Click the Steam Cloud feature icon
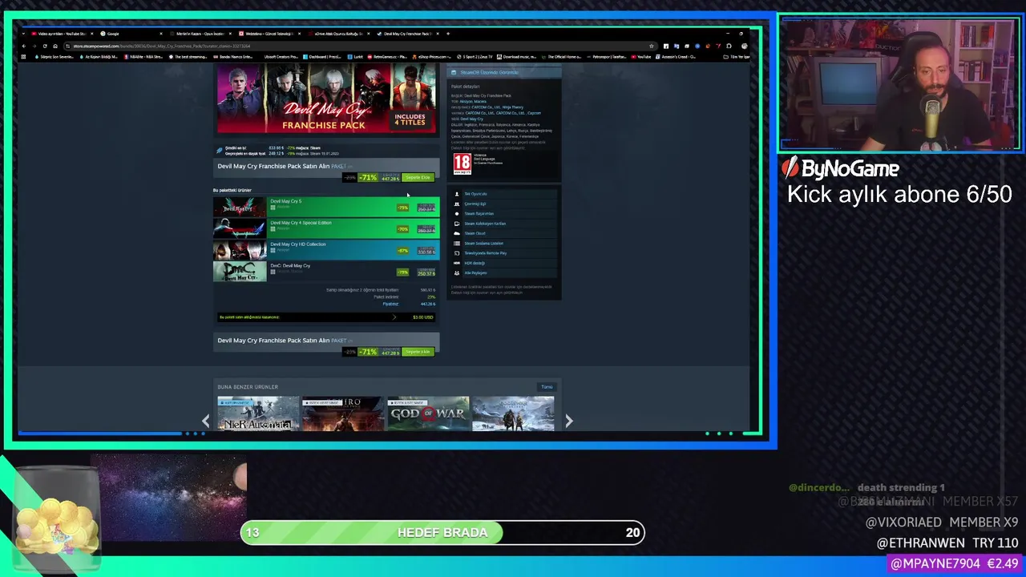 457,233
